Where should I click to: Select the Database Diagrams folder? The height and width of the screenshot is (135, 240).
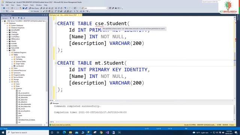(20, 52)
